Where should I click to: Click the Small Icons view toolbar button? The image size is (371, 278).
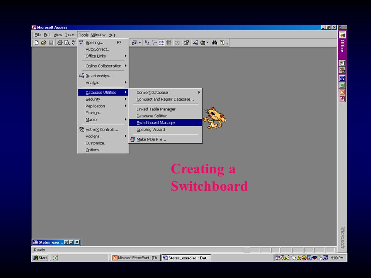point(154,43)
